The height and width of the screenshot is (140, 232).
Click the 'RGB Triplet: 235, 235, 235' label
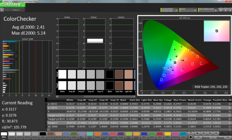tap(211, 87)
